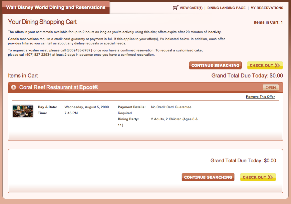Click the top CONTINUE SEARCHING button

click(x=215, y=65)
